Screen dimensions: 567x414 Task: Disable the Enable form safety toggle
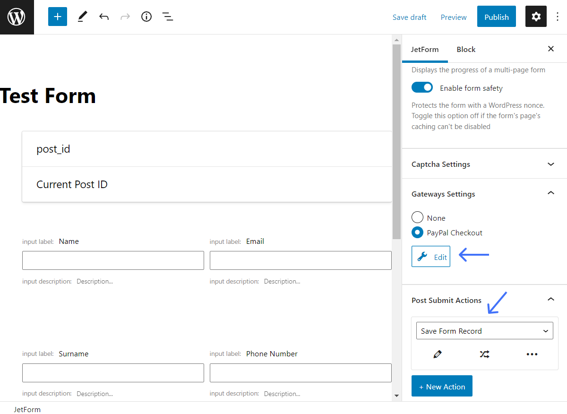[422, 87]
